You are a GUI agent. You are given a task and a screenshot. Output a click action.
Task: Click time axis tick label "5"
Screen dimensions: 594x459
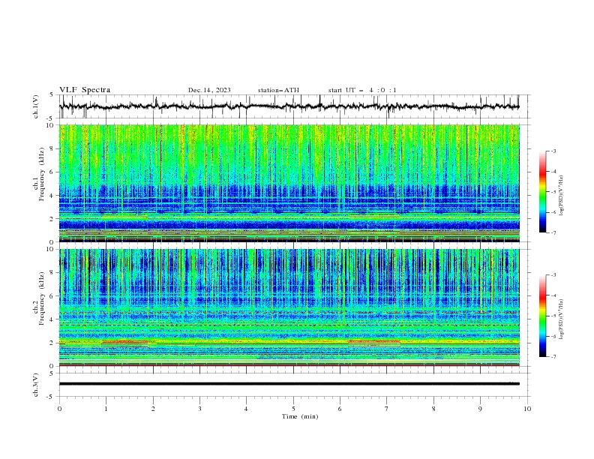coord(293,409)
